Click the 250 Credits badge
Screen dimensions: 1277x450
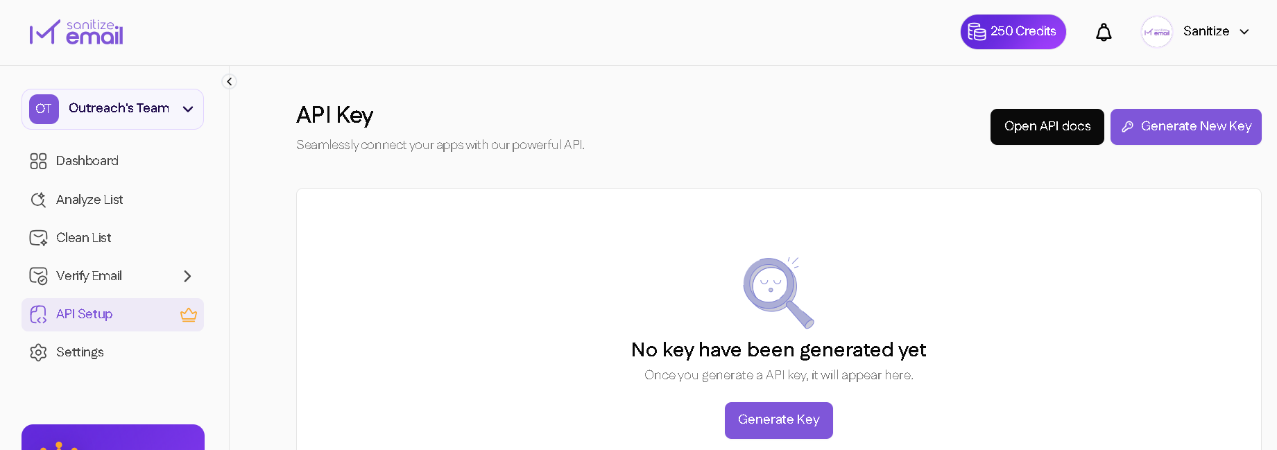click(1013, 32)
